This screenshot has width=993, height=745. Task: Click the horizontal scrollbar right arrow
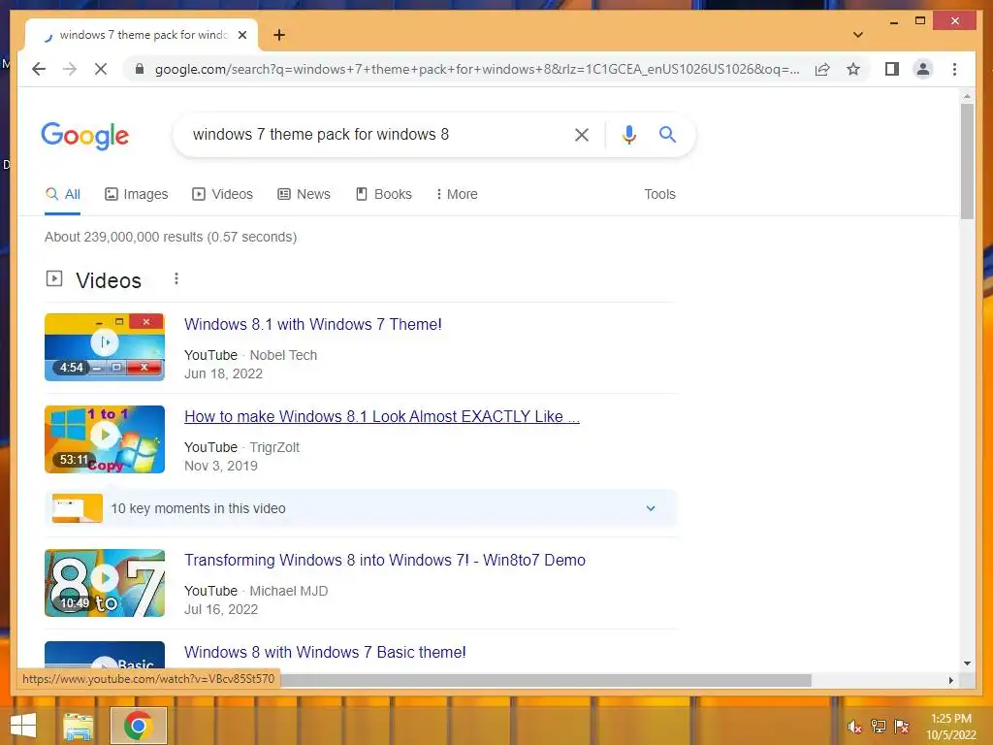(950, 680)
